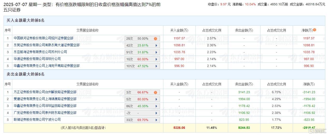Click sell amount 823.95 in 卖出金额 column
The height and width of the screenshot is (135, 328).
point(244,120)
